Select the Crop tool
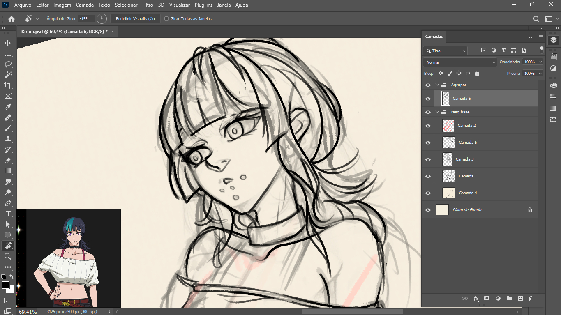Screen dimensions: 561x315 (8, 85)
